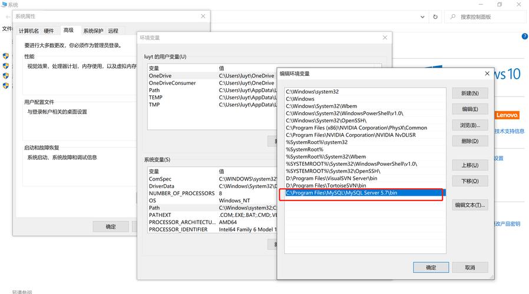Click 取消 in edit variable dialog
This screenshot has height=294, width=529.
pyautogui.click(x=470, y=268)
